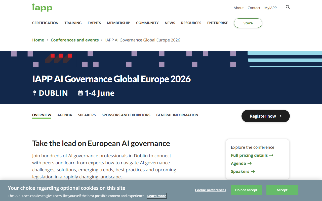This screenshot has width=322, height=201.
Task: Accept optional cookies
Action: coord(282,190)
